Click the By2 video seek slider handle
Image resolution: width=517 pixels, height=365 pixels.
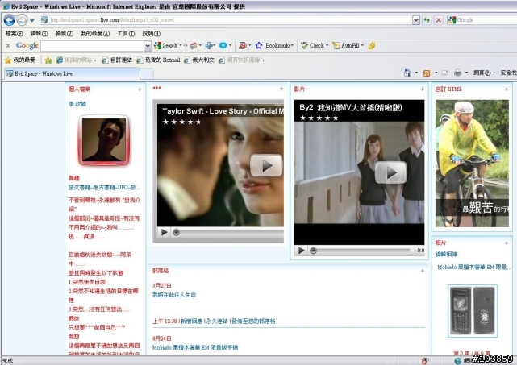coord(313,251)
